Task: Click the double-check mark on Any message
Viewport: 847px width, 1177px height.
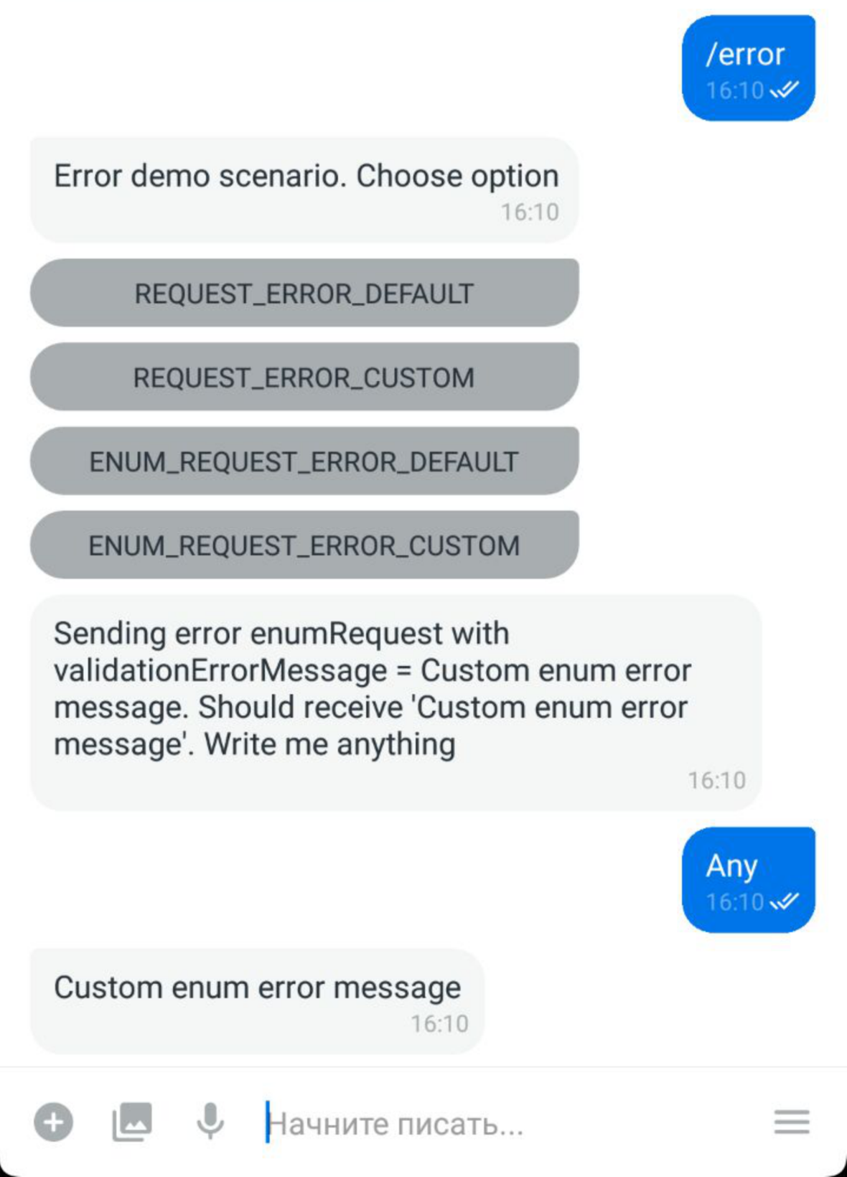Action: point(785,901)
